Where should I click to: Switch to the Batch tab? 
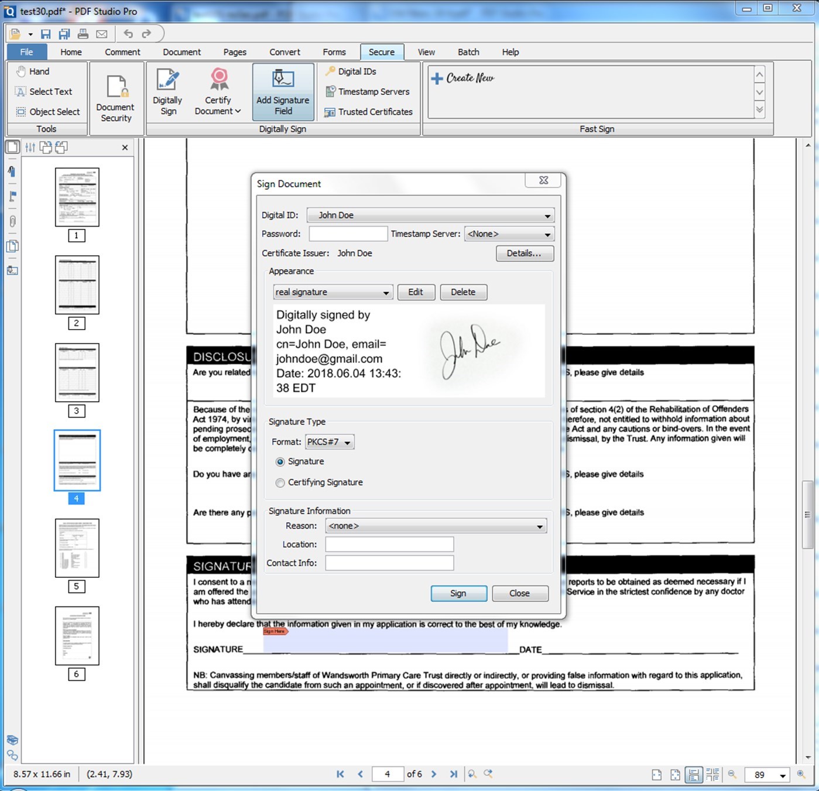(x=468, y=52)
